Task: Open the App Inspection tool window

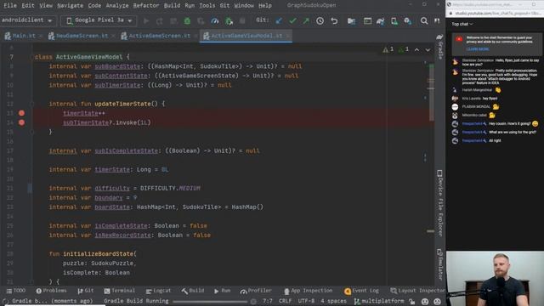Action: pos(308,291)
